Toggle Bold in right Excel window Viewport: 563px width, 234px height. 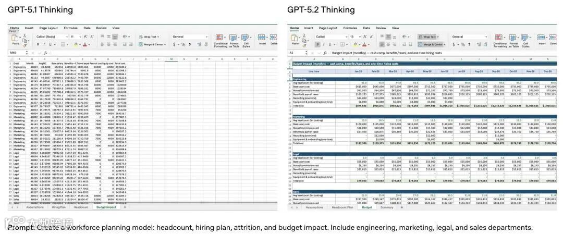(x=318, y=44)
